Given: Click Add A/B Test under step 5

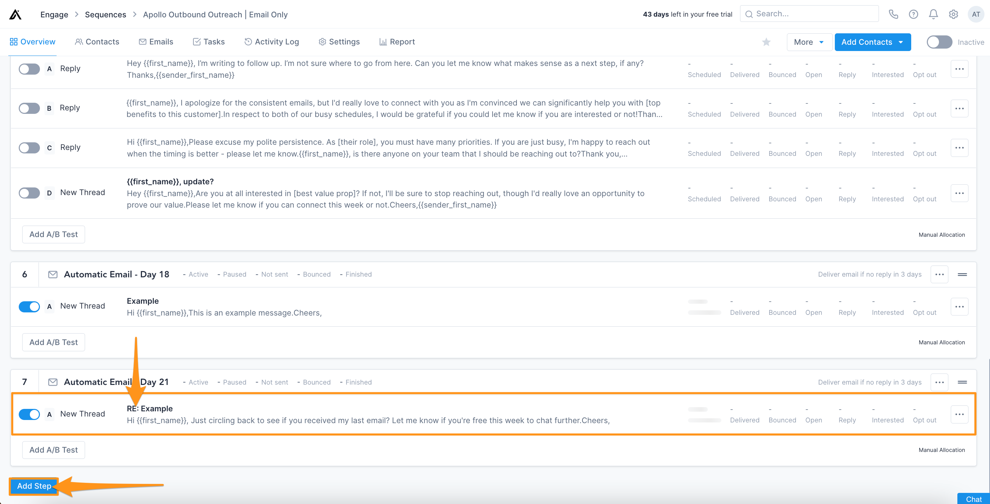Looking at the screenshot, I should pyautogui.click(x=53, y=235).
